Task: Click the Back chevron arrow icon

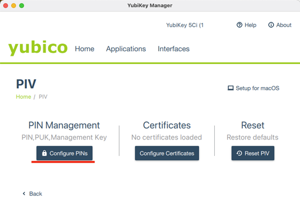Action: (x=24, y=194)
